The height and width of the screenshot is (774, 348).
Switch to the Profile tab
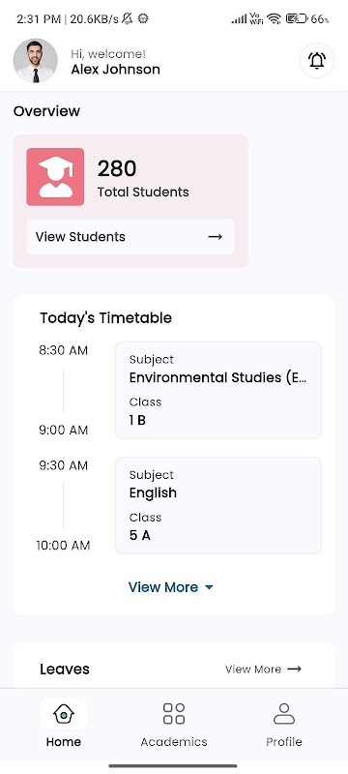[x=284, y=722]
